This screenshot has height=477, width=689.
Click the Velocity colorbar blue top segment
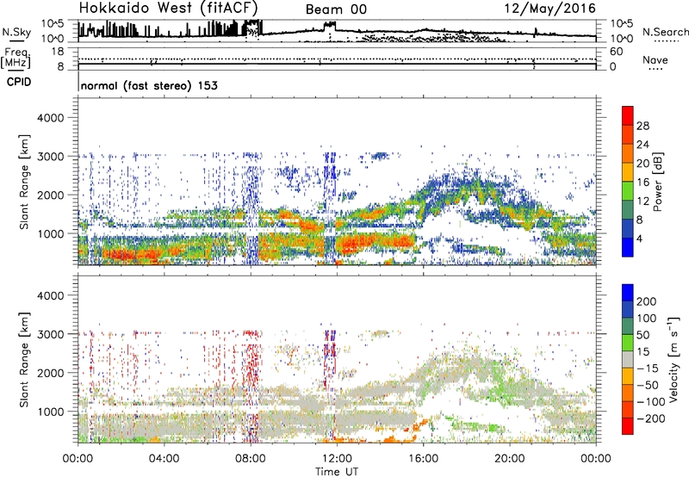(x=628, y=293)
